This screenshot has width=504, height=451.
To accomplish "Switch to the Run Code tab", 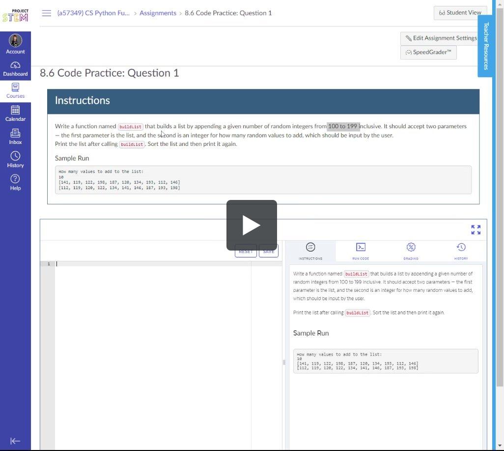I will tap(361, 252).
